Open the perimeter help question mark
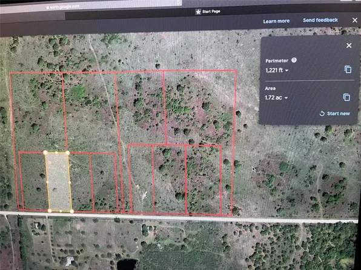The height and width of the screenshot is (270, 361). click(294, 60)
